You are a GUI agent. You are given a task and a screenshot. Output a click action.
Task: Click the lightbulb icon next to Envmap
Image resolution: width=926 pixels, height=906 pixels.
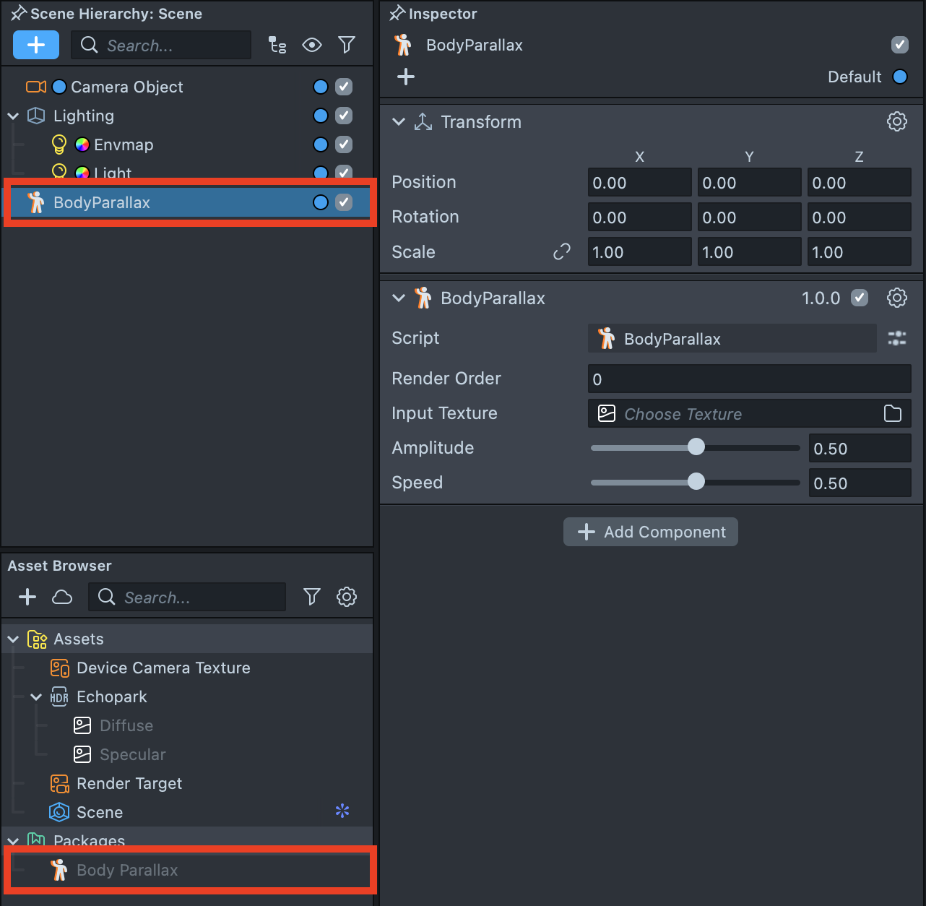(59, 144)
